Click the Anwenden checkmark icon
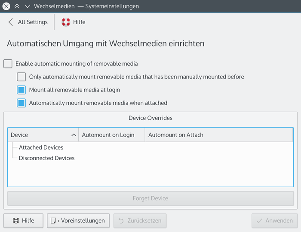This screenshot has width=301, height=232. point(259,221)
